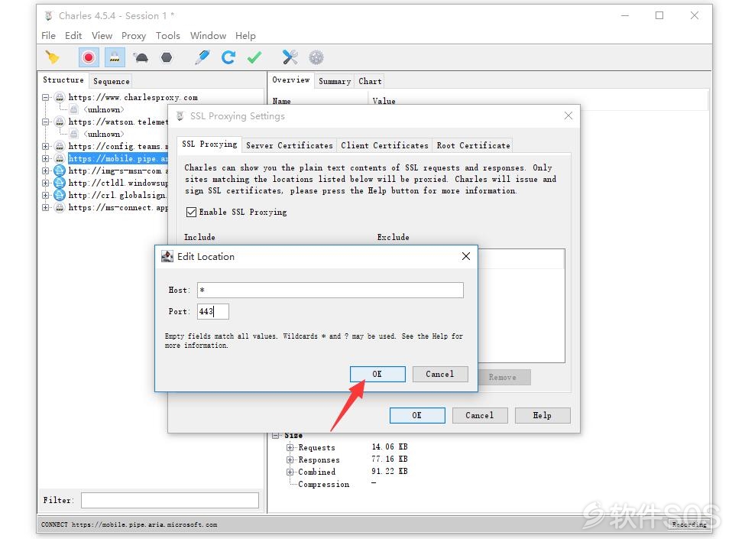Switch to the Sequence tab
Screen dimensions: 732x539
111,81
